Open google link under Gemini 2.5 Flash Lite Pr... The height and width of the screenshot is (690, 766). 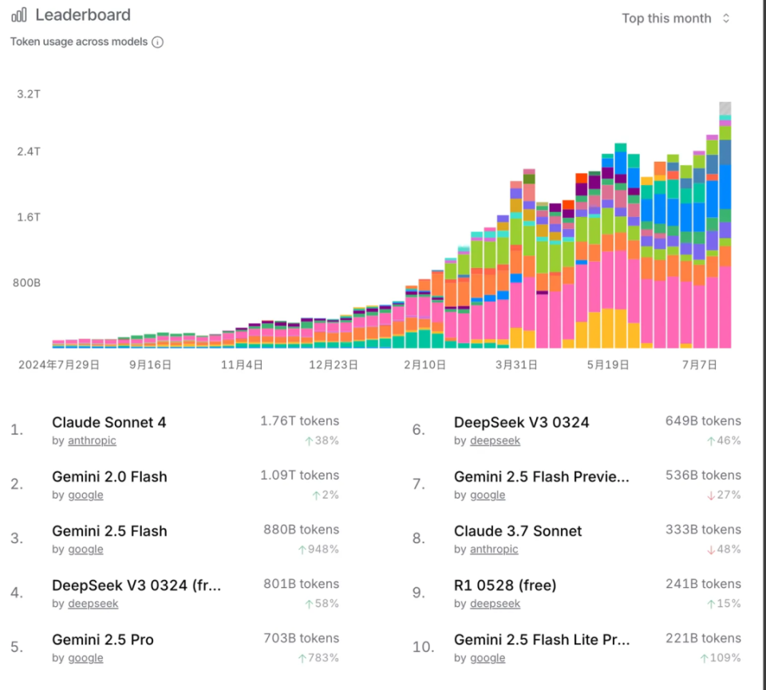pos(488,658)
